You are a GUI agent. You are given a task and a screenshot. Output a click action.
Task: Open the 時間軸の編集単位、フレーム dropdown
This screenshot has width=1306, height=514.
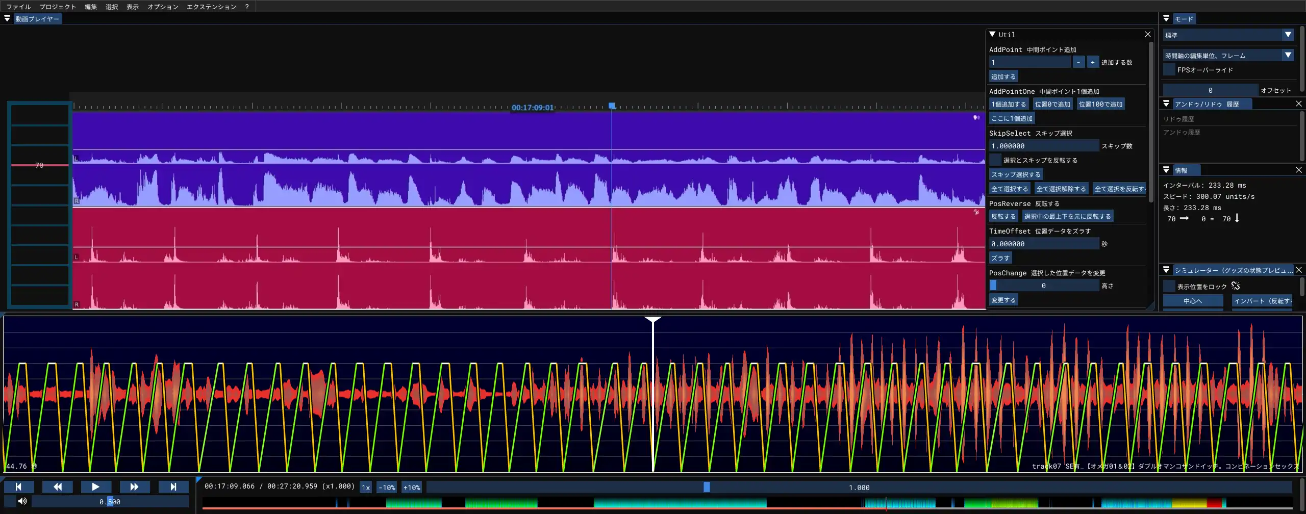[x=1228, y=55]
